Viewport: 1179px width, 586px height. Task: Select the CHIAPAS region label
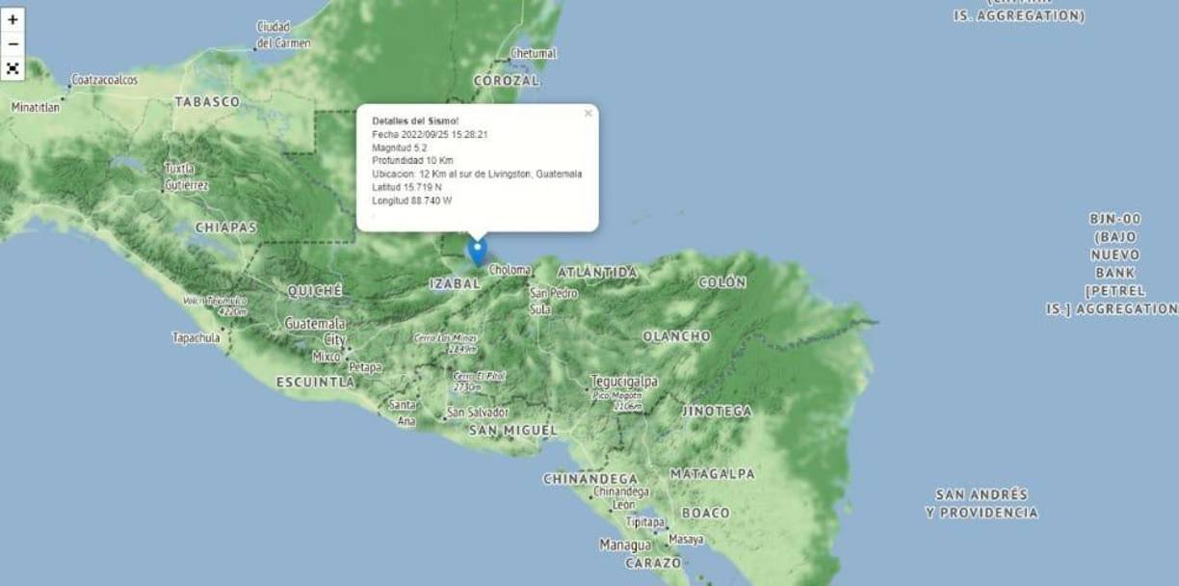pyautogui.click(x=228, y=227)
